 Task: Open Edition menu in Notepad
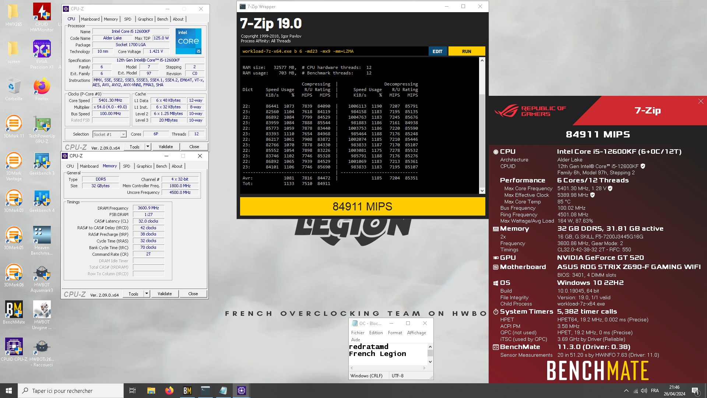tap(376, 333)
